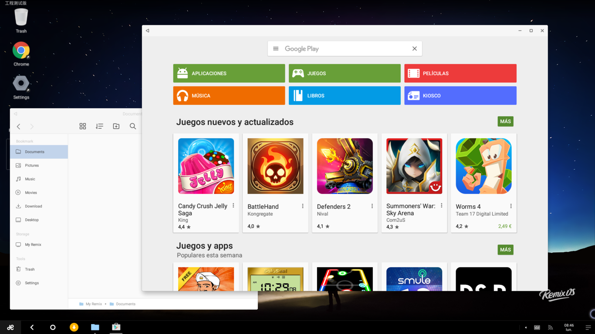595x334 pixels.
Task: Open Candy Crush Jelly Saga options menu
Action: pyautogui.click(x=233, y=205)
